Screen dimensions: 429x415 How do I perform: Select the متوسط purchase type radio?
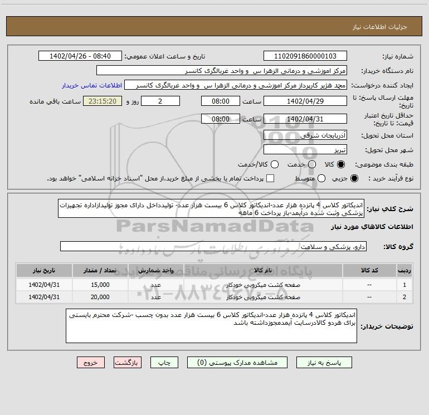pos(321,178)
